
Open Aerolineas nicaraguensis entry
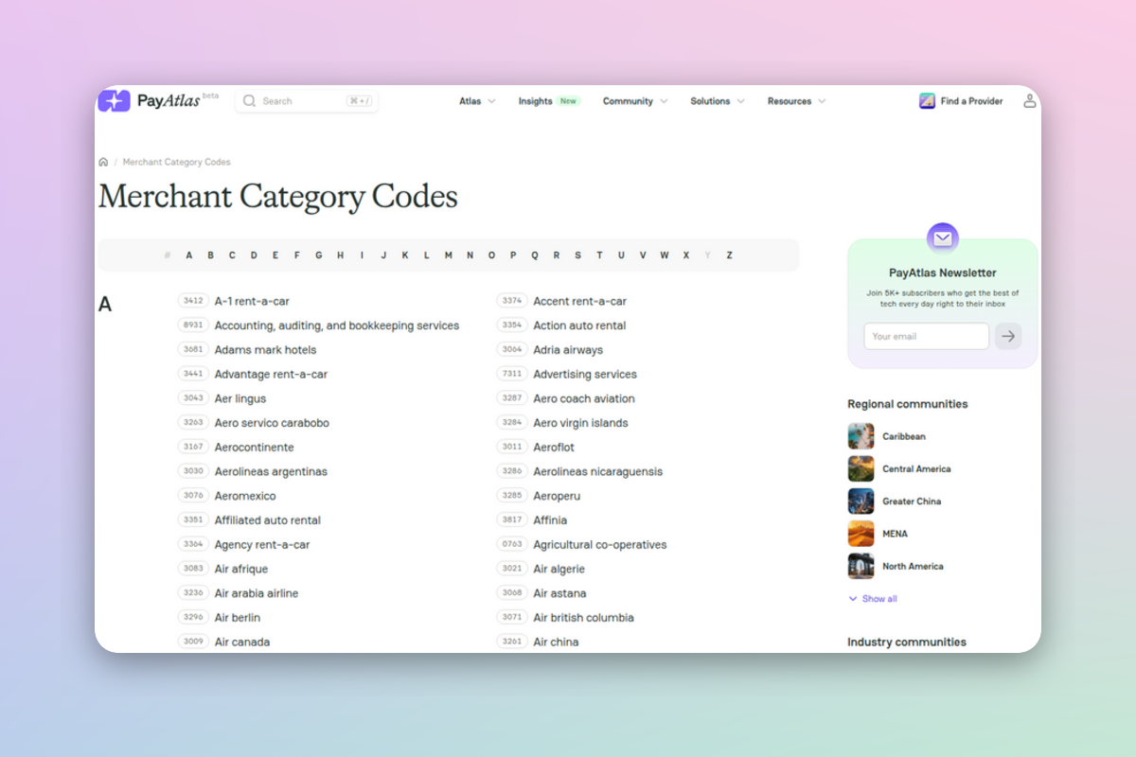click(x=598, y=471)
